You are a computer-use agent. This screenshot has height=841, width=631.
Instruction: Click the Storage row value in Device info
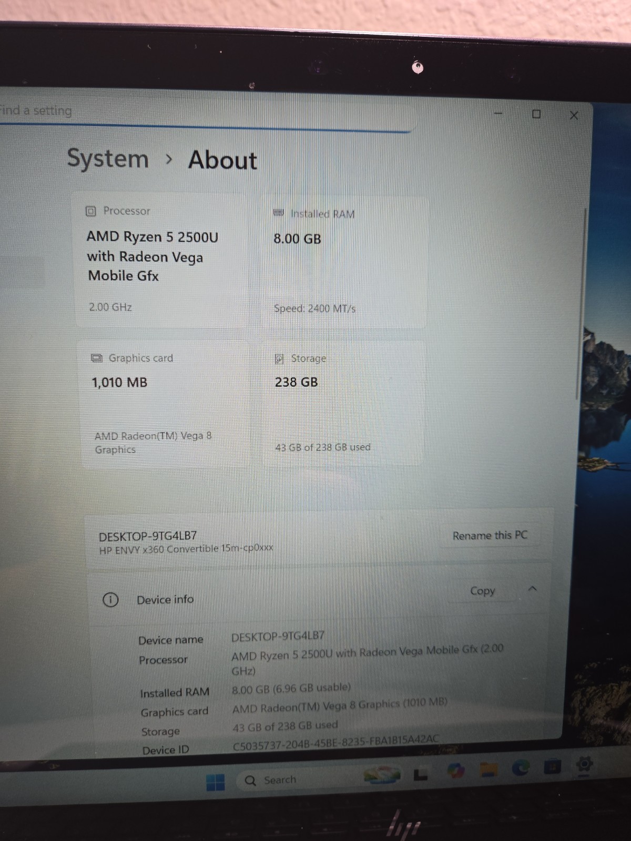(x=285, y=726)
